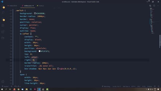Image resolution: width=161 pixels, height=91 pixels.
Task: Open the errors and warnings indicator
Action: 17,86
